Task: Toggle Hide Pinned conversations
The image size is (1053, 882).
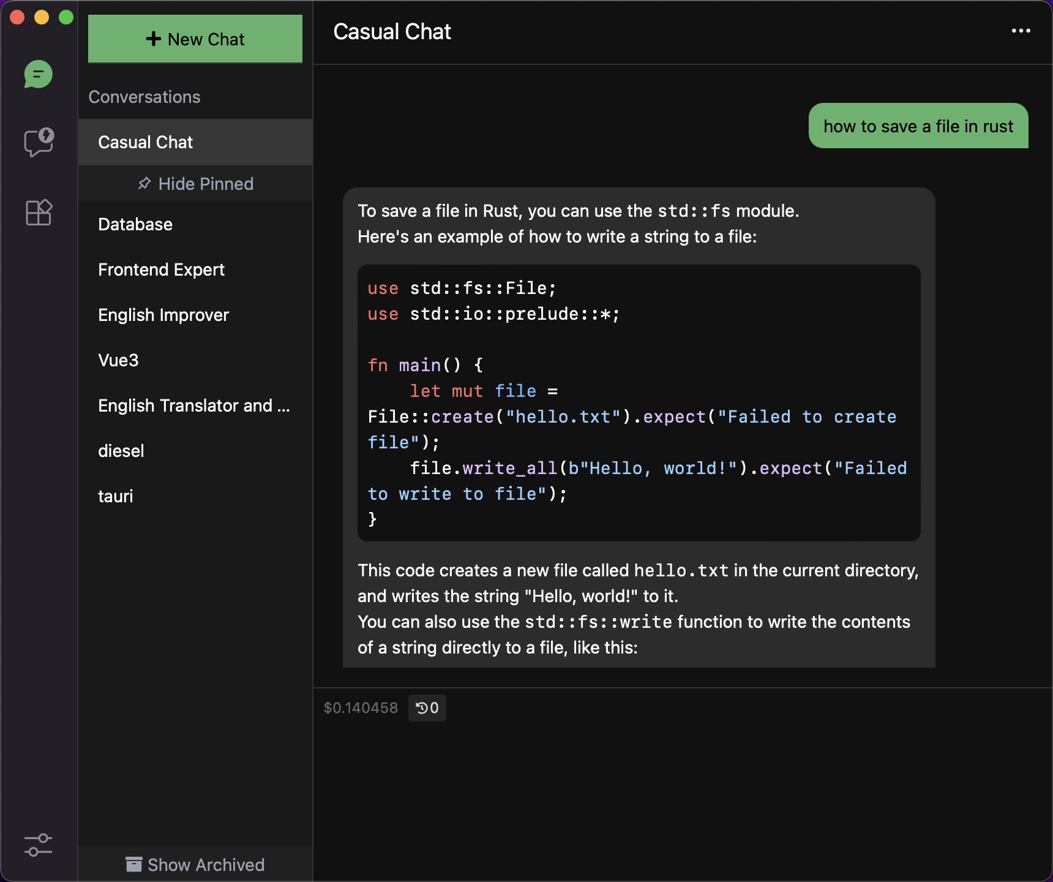Action: [195, 184]
